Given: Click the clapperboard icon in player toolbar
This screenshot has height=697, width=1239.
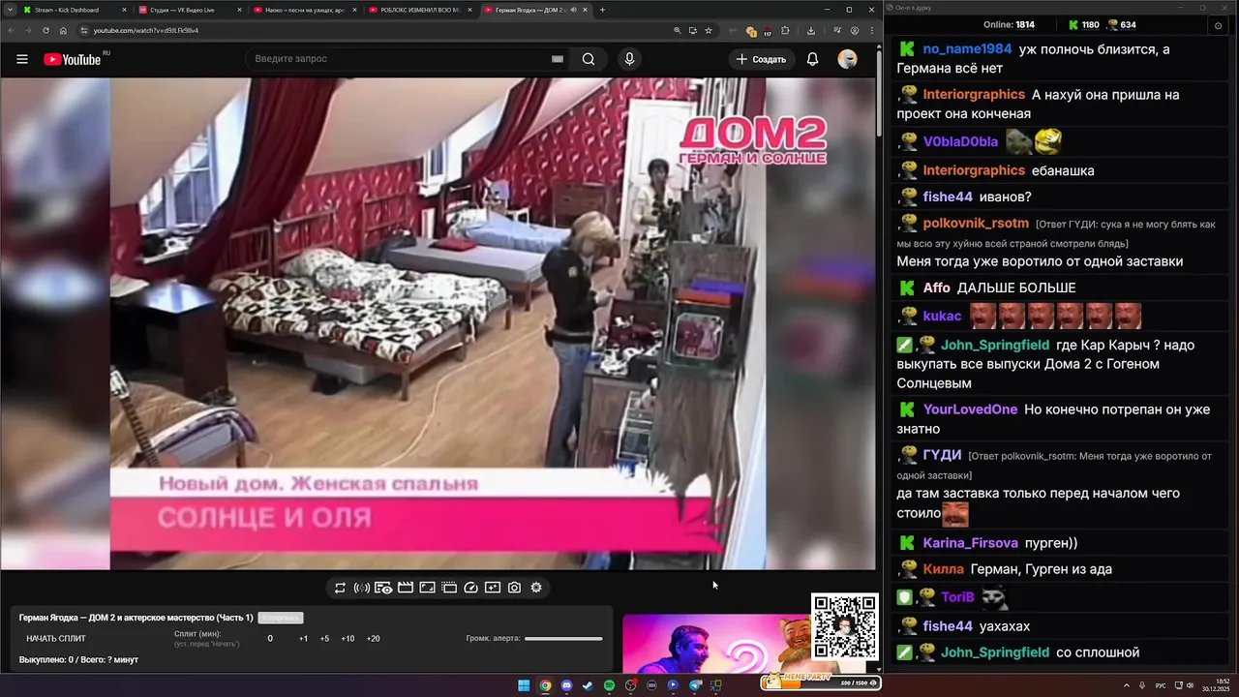Looking at the screenshot, I should pyautogui.click(x=406, y=588).
